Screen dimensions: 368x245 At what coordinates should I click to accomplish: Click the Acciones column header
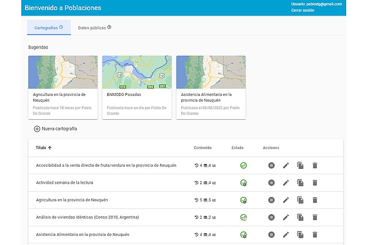pyautogui.click(x=271, y=148)
